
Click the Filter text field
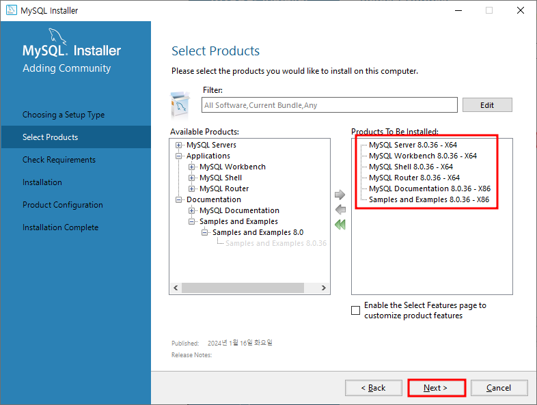(329, 104)
